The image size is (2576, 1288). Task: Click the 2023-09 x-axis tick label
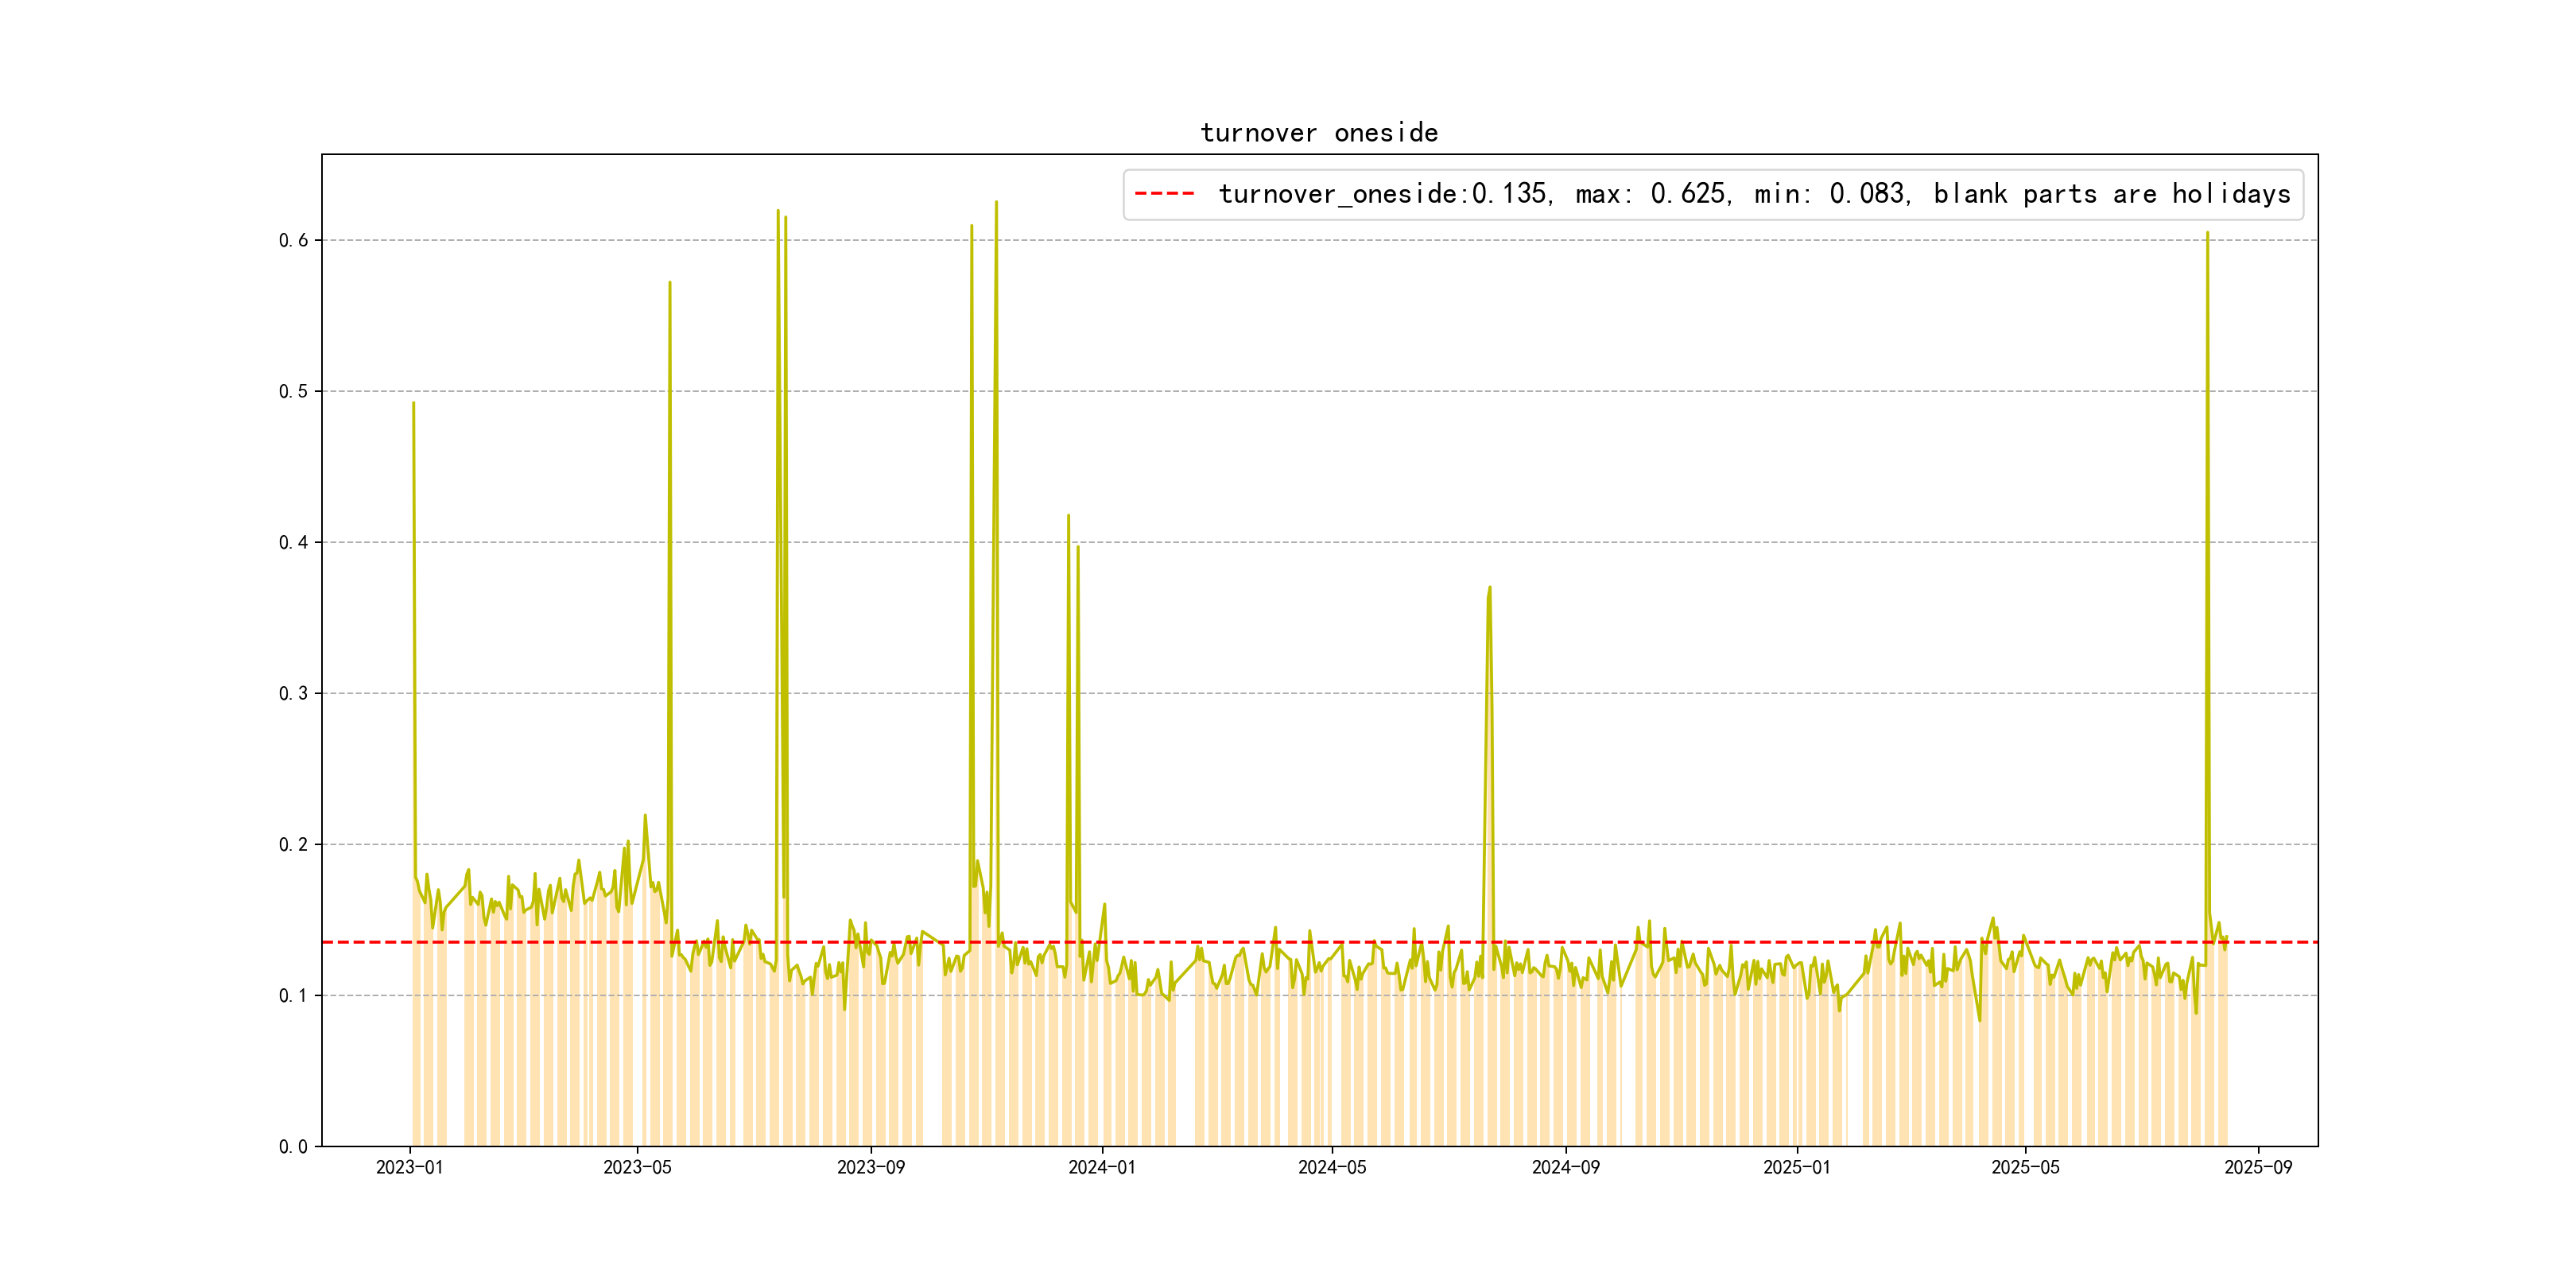coord(870,1167)
